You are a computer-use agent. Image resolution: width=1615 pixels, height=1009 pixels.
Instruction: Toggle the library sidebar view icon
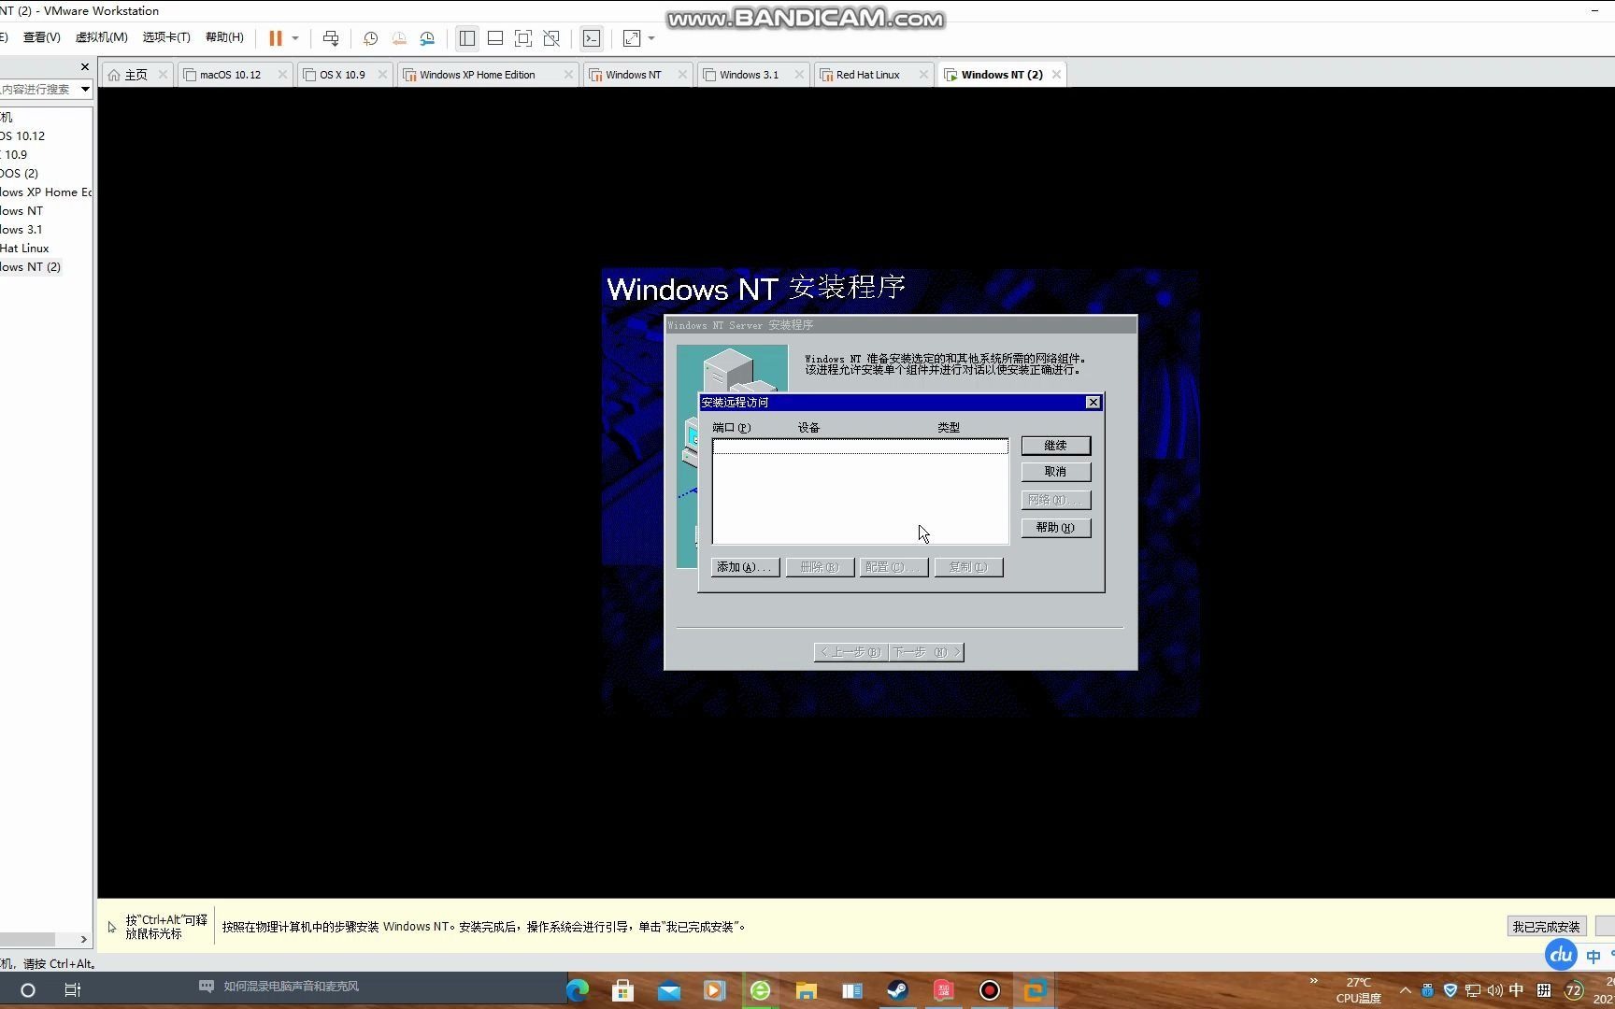(467, 38)
